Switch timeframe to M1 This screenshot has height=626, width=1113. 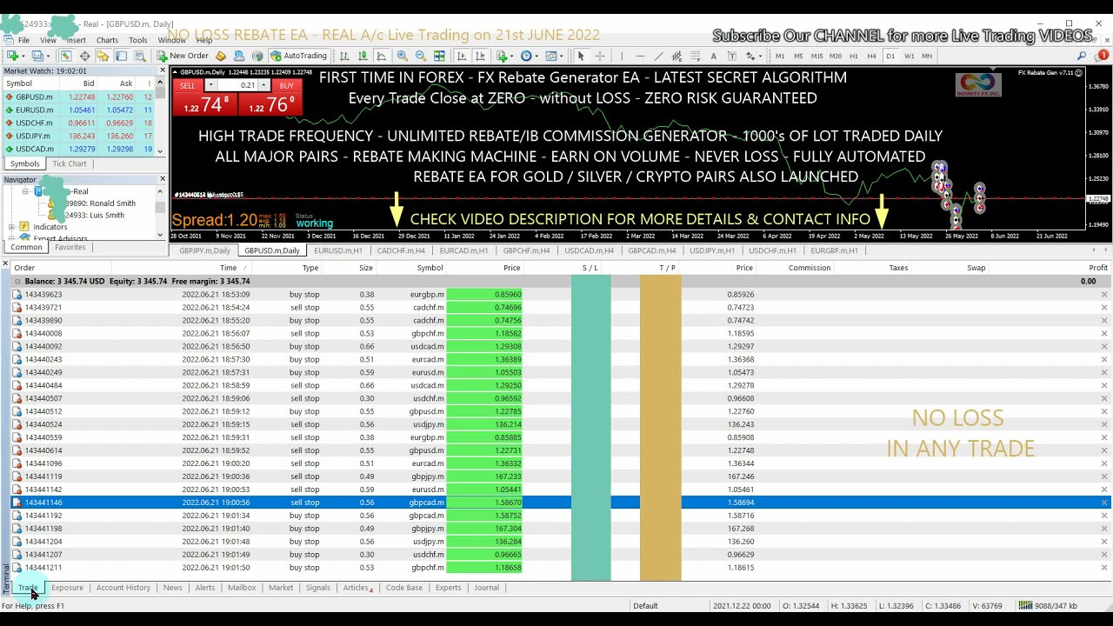(780, 56)
